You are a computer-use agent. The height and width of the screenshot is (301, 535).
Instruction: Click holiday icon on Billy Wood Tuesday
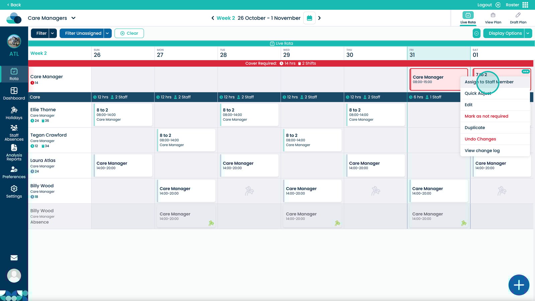click(249, 191)
